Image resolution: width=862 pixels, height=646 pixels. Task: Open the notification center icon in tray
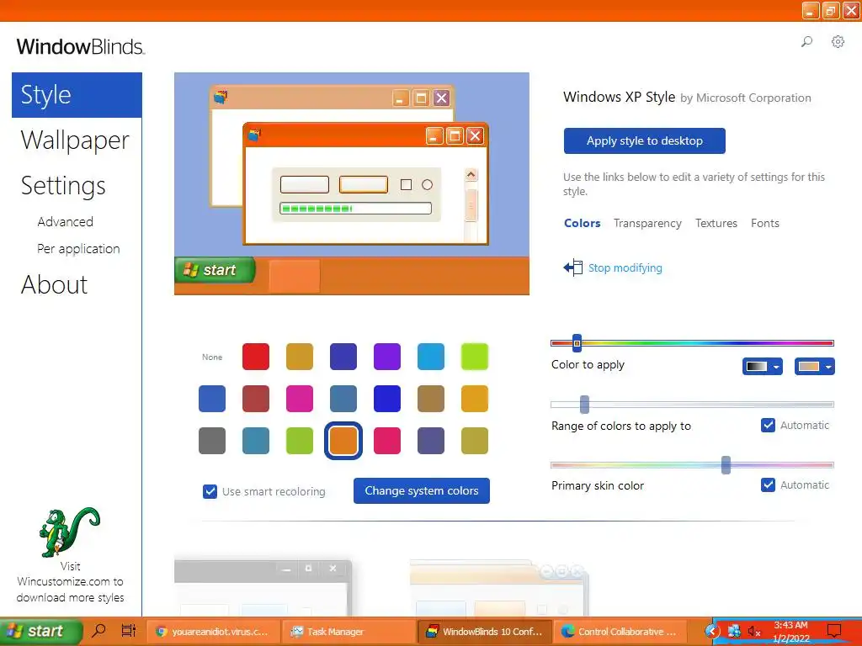pos(834,631)
